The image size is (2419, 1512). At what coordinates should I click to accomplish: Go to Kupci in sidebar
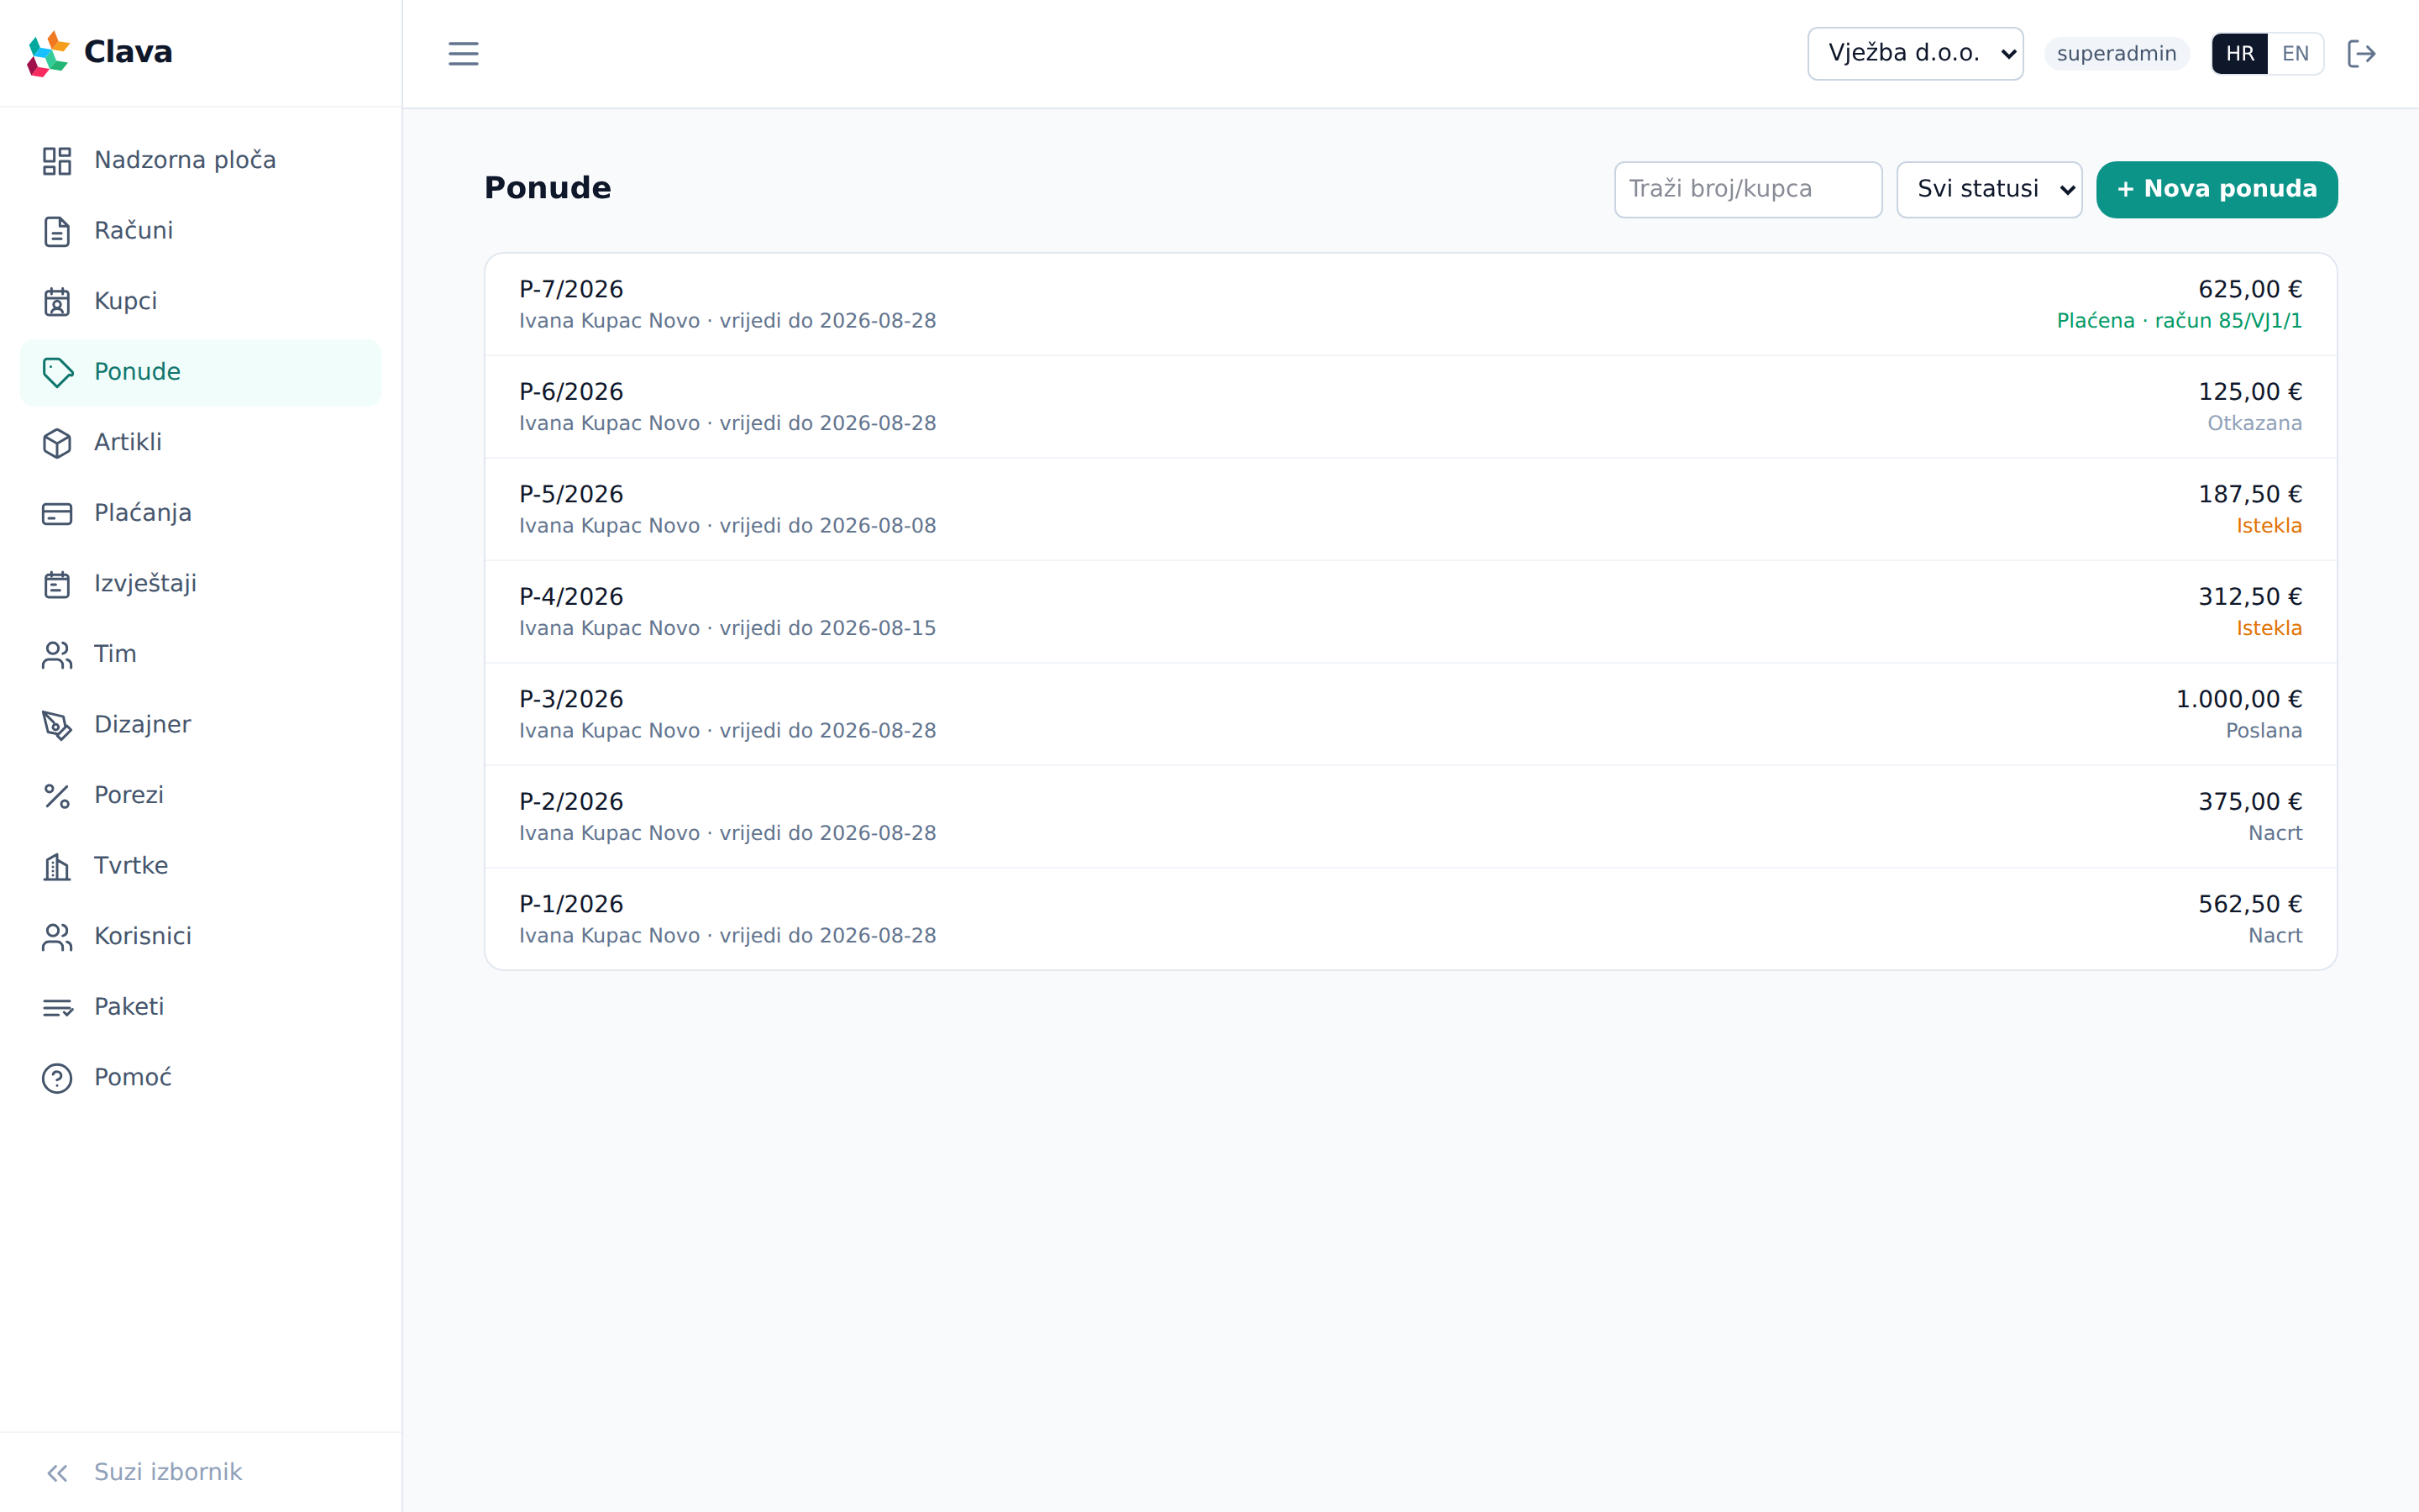(200, 302)
